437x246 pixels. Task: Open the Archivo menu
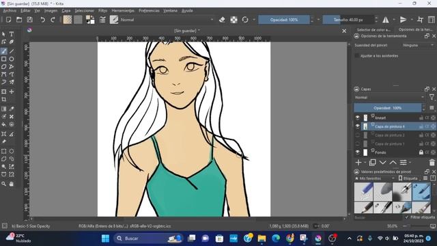10,11
